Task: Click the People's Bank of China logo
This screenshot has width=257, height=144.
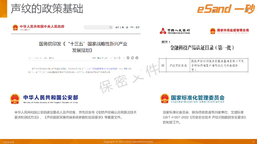Action: point(163,31)
